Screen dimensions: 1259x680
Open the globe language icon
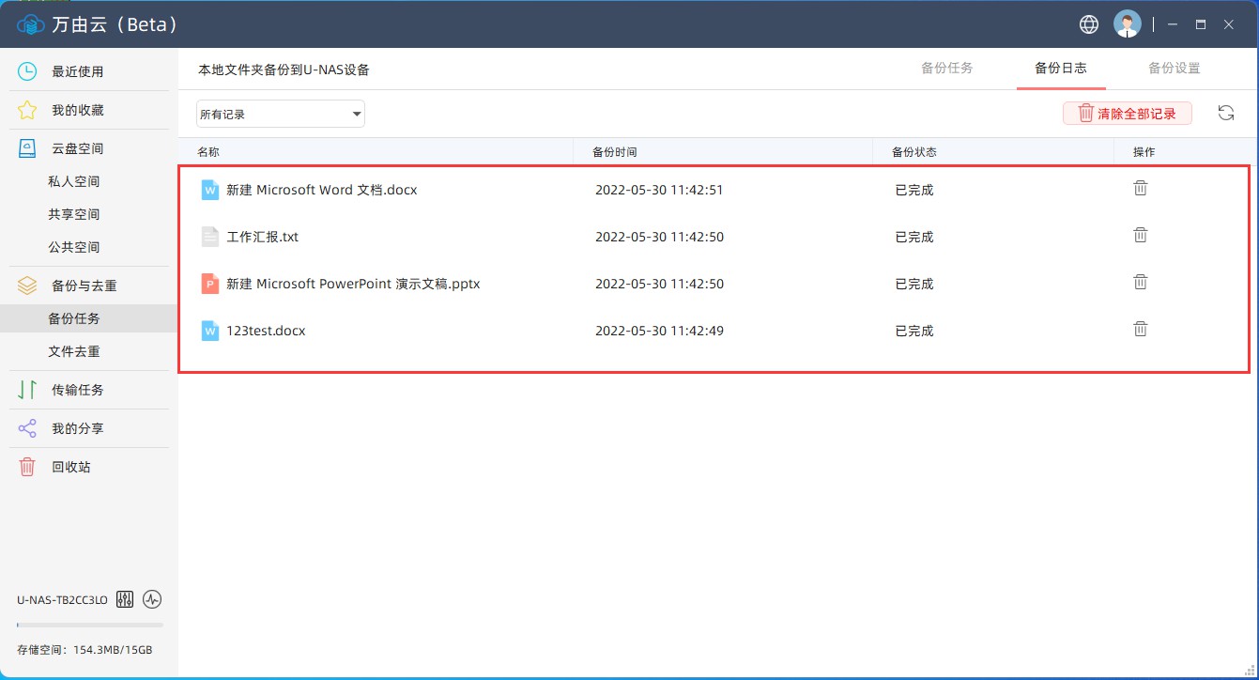[1089, 24]
